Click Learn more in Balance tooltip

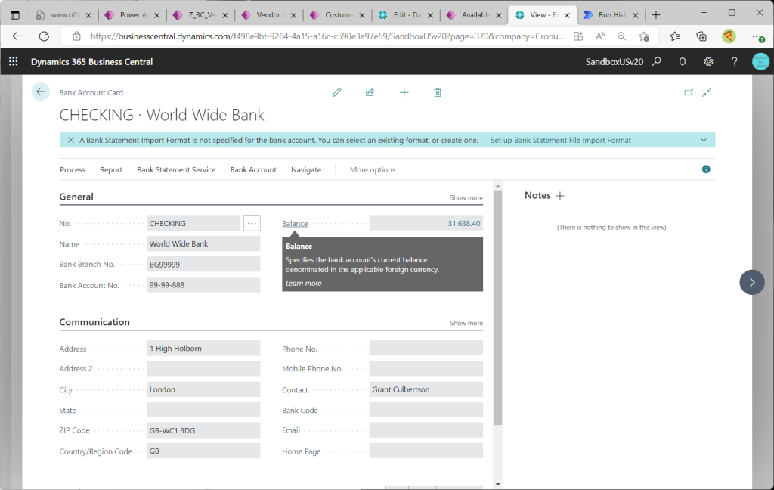304,283
